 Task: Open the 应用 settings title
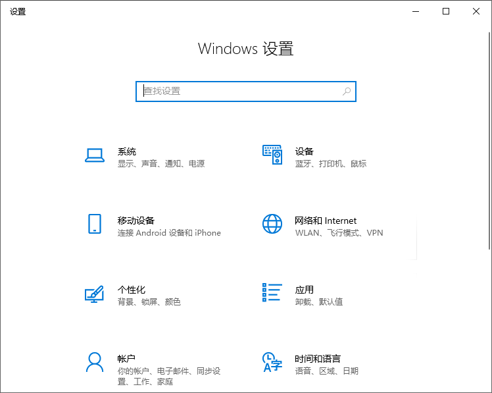point(304,290)
